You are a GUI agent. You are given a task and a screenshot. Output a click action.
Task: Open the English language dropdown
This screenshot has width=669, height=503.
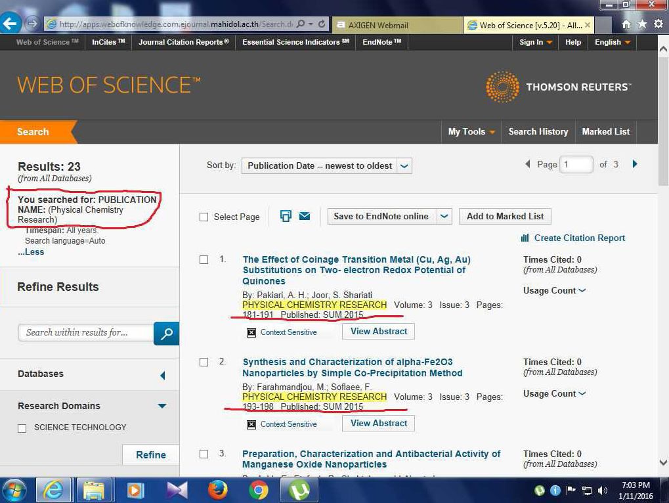(x=613, y=42)
